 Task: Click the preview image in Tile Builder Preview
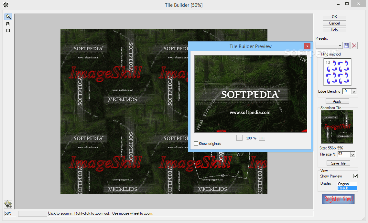250,94
